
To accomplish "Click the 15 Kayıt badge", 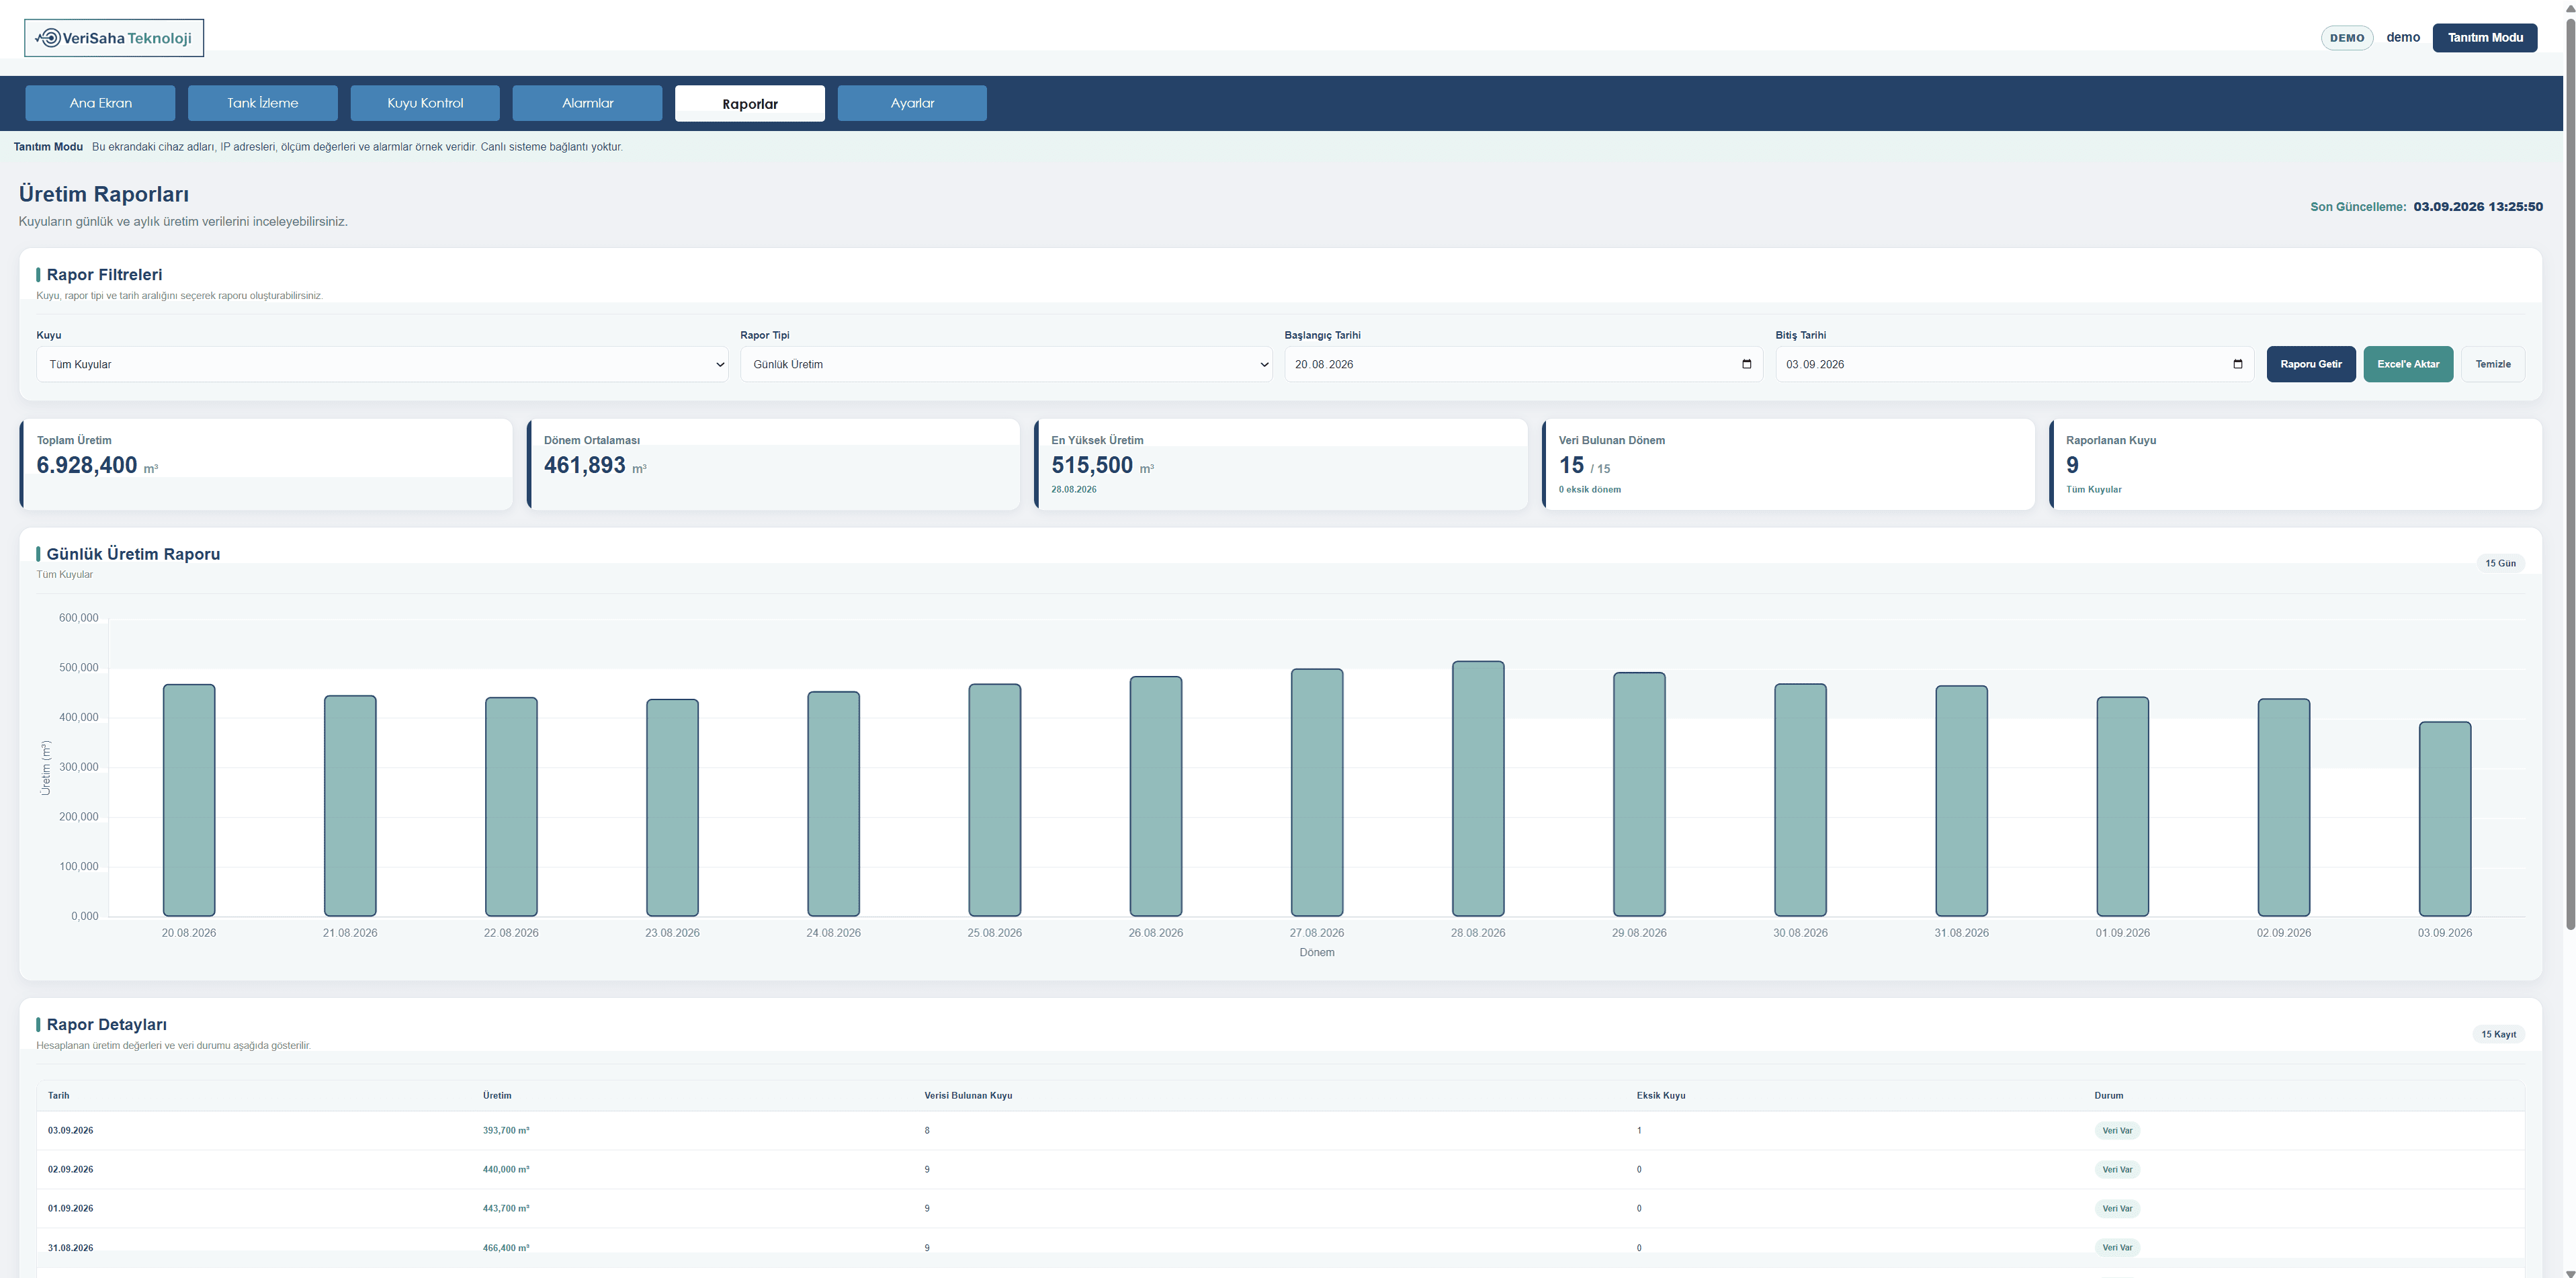I will pyautogui.click(x=2498, y=1034).
